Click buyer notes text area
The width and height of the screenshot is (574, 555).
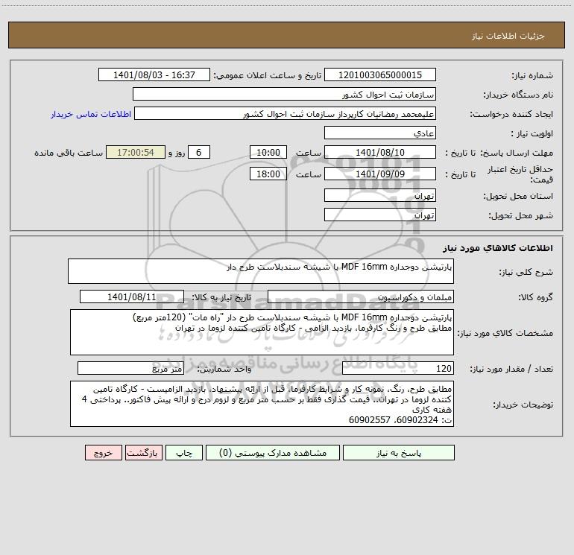click(x=262, y=404)
